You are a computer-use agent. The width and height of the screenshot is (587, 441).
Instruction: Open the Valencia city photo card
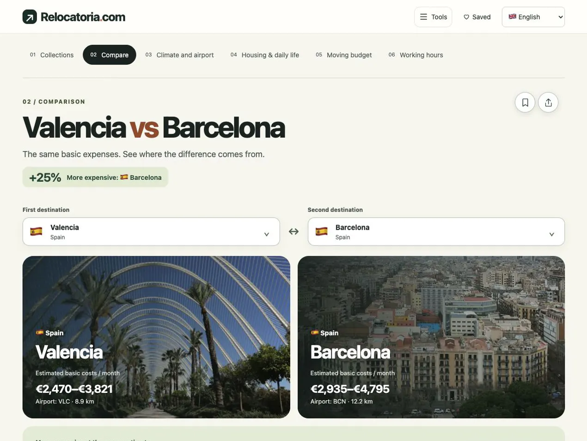coord(156,337)
